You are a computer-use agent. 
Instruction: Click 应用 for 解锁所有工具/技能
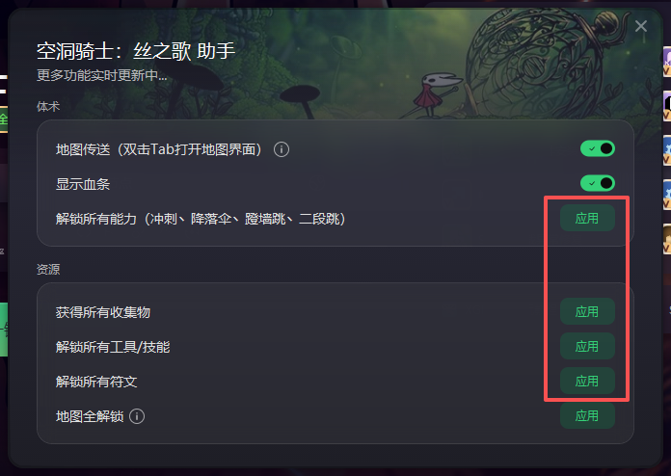(587, 347)
